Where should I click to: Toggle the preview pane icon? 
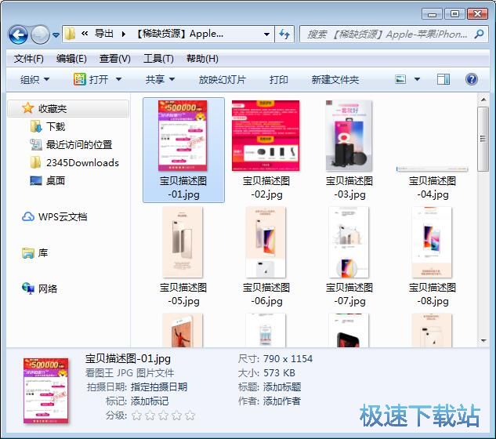(x=444, y=79)
